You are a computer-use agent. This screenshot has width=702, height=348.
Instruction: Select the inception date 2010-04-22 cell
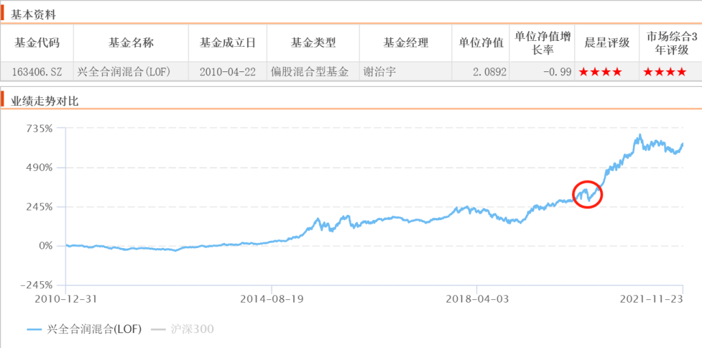[227, 71]
